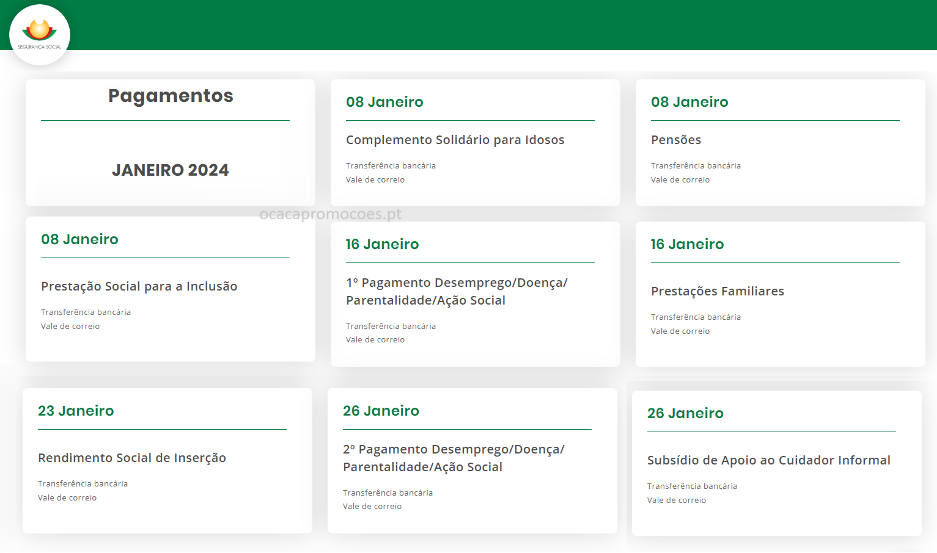Click the 16 Janeiro date above 1º Pagamento

[383, 244]
